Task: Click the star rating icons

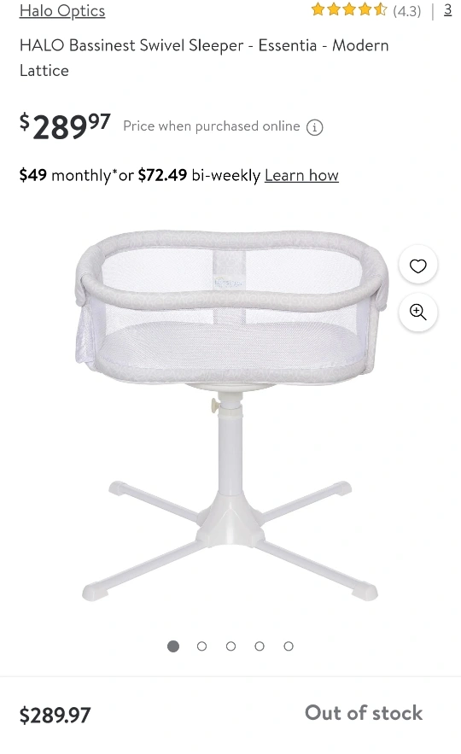Action: pos(349,9)
